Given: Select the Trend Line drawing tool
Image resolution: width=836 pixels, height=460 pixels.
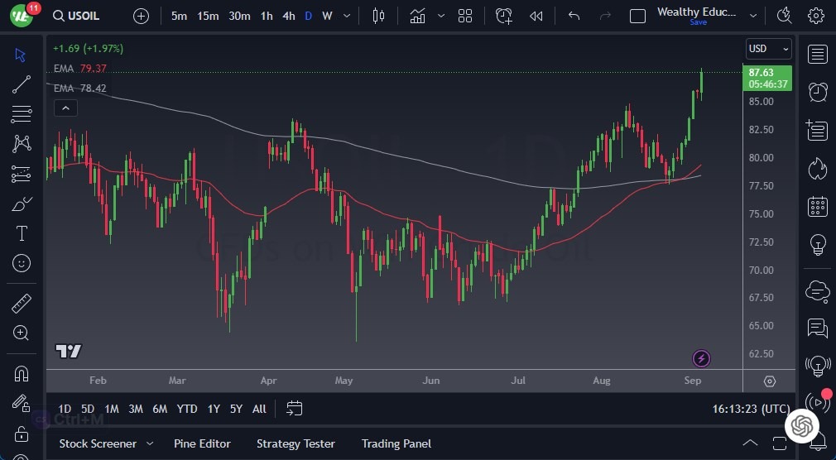Looking at the screenshot, I should pos(22,84).
